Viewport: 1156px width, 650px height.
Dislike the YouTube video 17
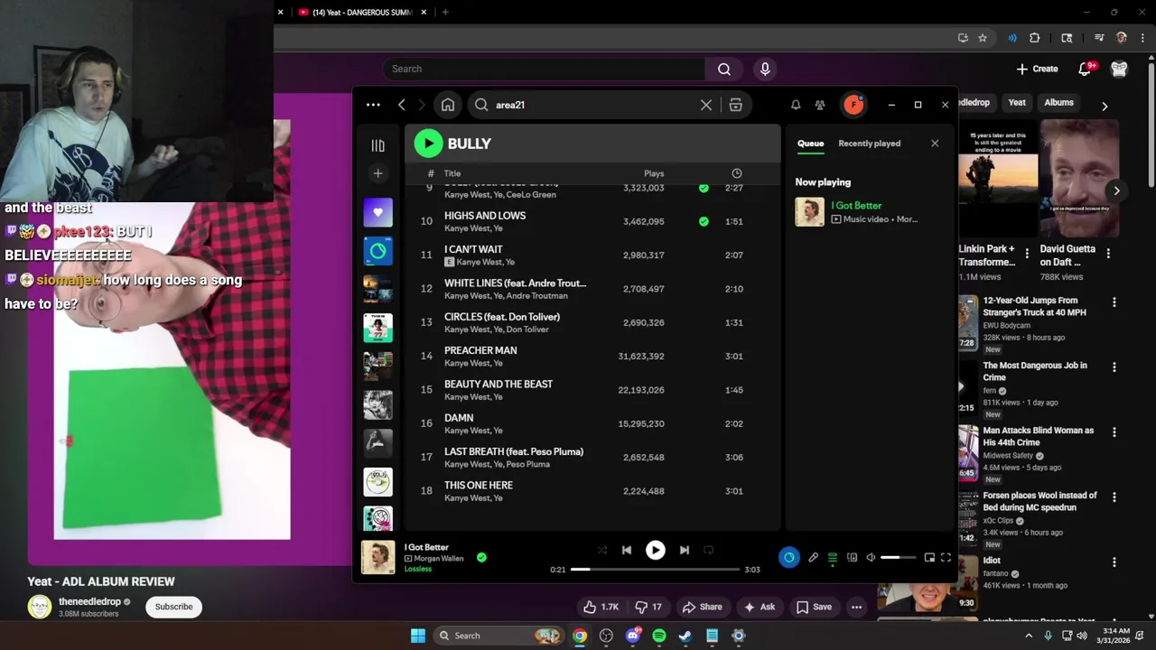[x=648, y=607]
